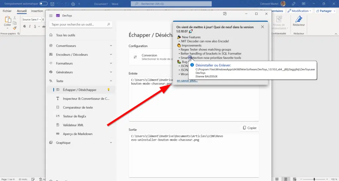The width and height of the screenshot is (339, 181).
Task: Click the Convertisseurs category icon
Action: point(51,46)
